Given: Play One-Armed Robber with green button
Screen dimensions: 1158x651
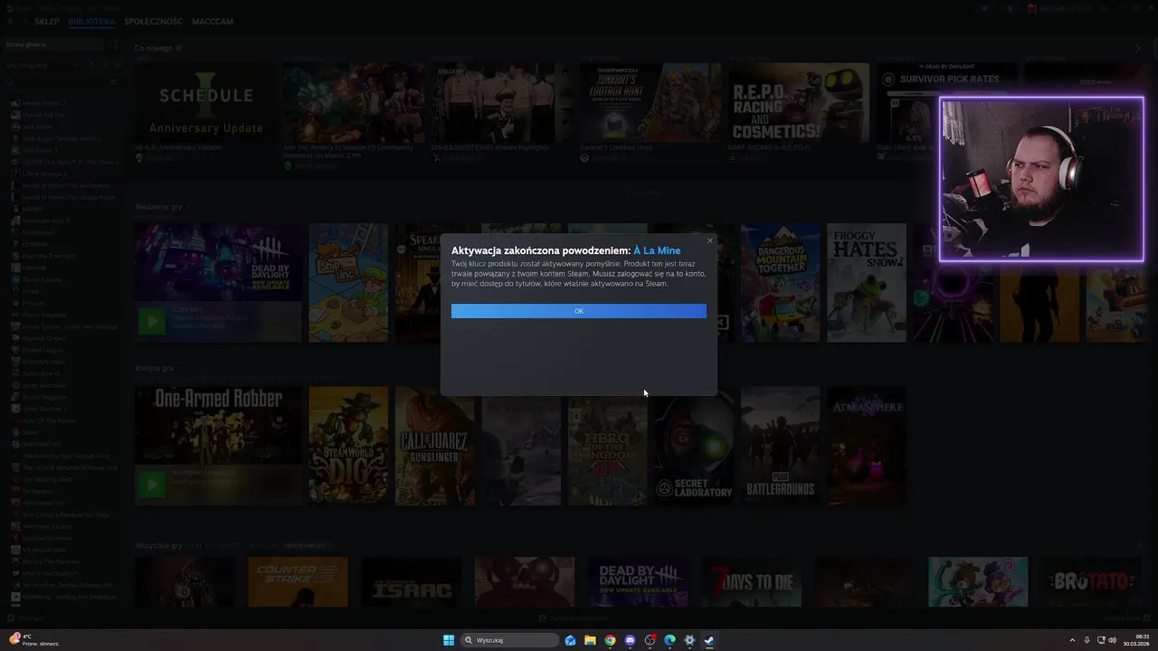Looking at the screenshot, I should tap(152, 486).
